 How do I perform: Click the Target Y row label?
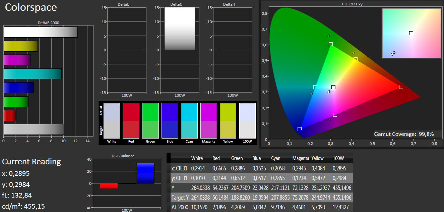[180, 198]
